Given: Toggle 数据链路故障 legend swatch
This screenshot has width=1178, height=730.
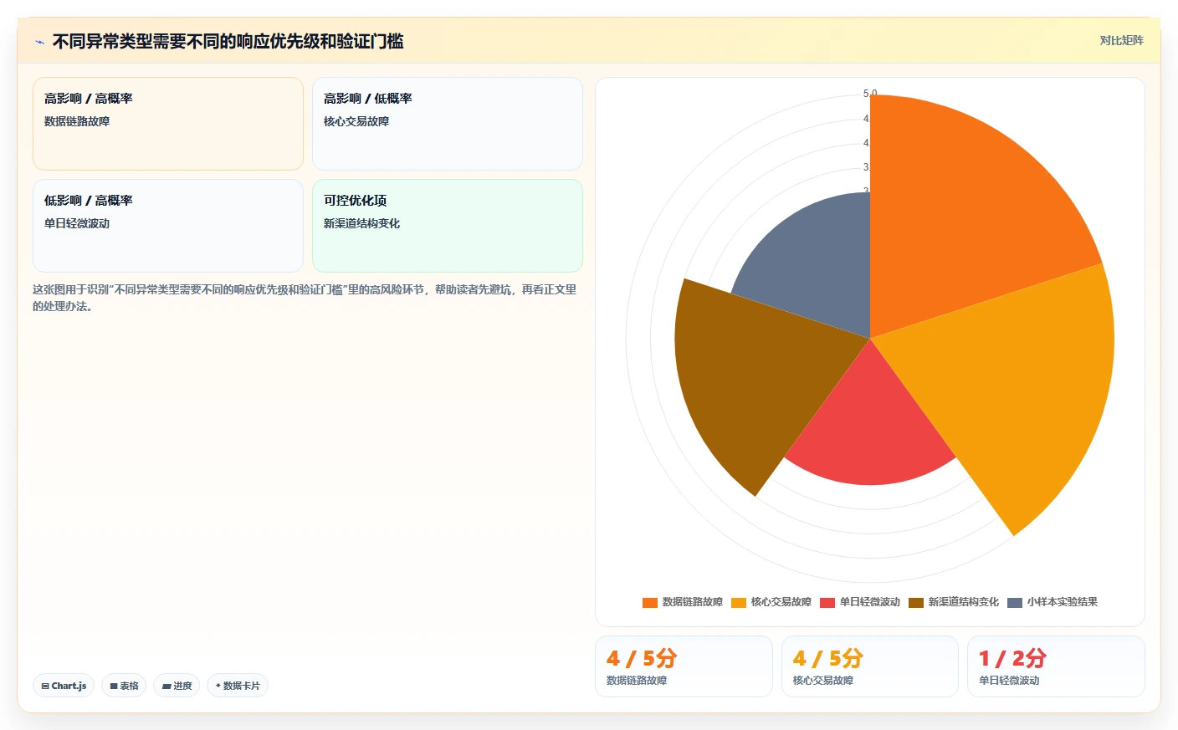Looking at the screenshot, I should click(x=650, y=602).
